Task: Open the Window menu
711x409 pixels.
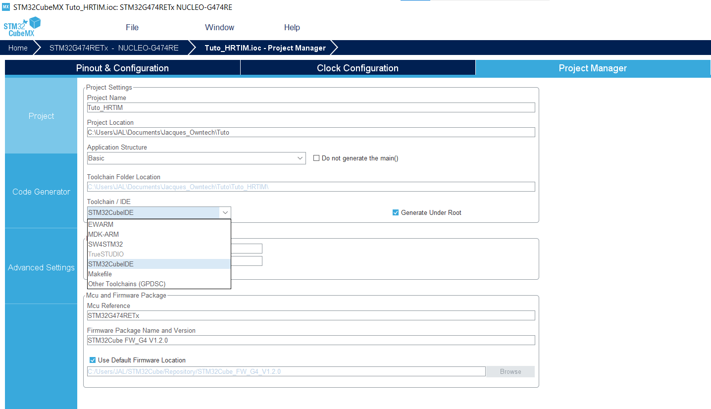Action: 219,28
